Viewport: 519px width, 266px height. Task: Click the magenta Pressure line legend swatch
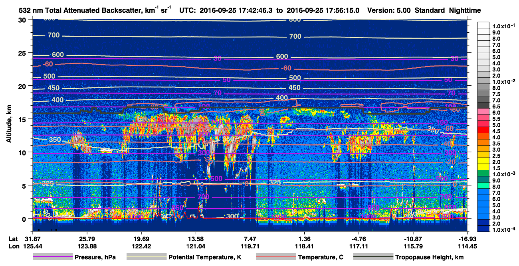click(x=52, y=257)
